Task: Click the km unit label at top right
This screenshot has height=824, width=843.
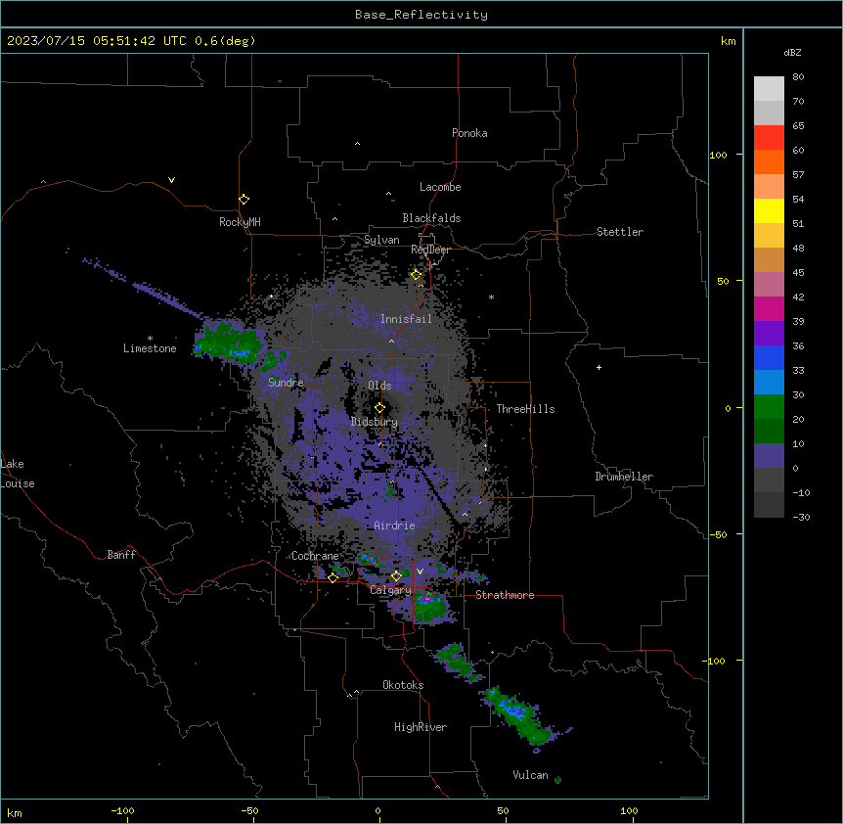Action: click(x=728, y=41)
